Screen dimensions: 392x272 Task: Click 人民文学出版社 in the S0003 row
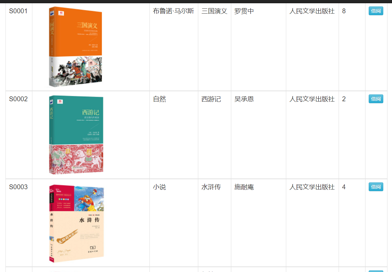click(312, 187)
